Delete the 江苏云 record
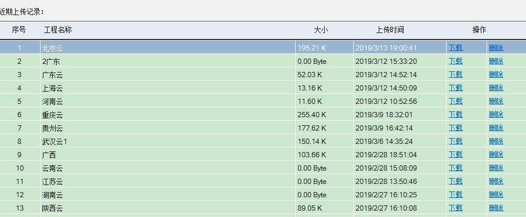This screenshot has width=526, height=217. point(496,181)
